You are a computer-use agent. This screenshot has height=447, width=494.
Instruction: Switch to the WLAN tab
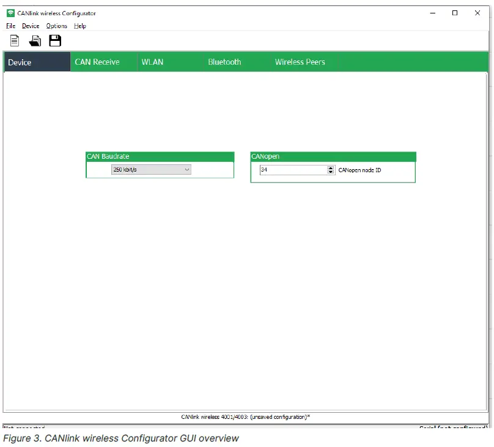(152, 62)
